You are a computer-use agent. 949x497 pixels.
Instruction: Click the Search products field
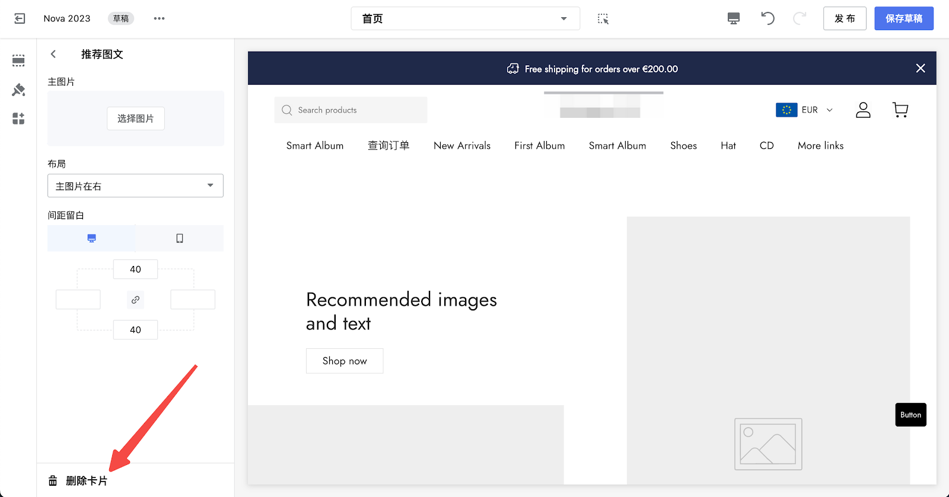pyautogui.click(x=351, y=110)
